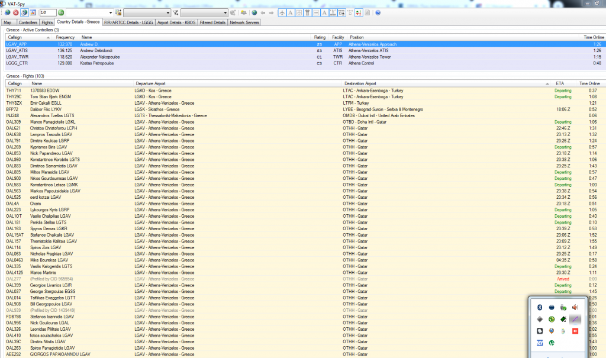
Task: Select flight INJ248 to Dubai
Action: pyautogui.click(x=305, y=115)
